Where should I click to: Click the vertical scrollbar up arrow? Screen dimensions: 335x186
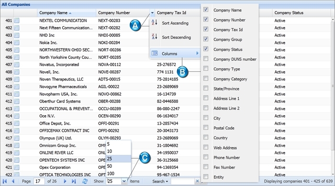pyautogui.click(x=333, y=20)
